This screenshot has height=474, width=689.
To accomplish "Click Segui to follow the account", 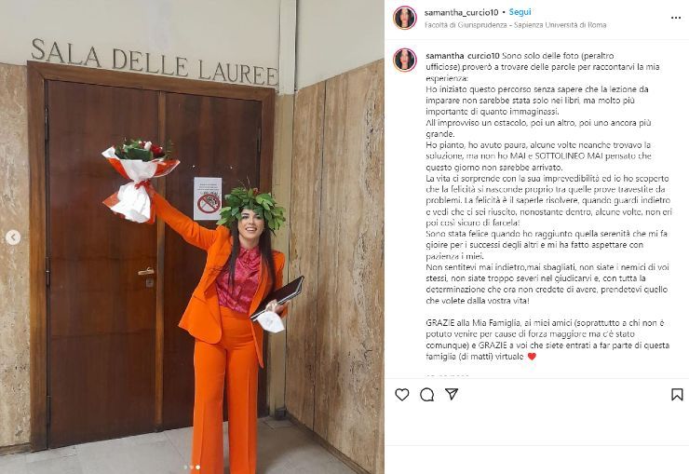I will 520,12.
